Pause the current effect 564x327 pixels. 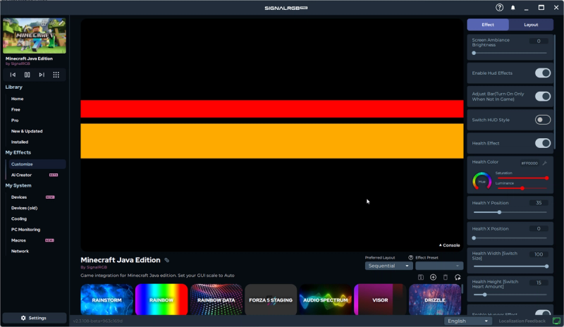(27, 75)
